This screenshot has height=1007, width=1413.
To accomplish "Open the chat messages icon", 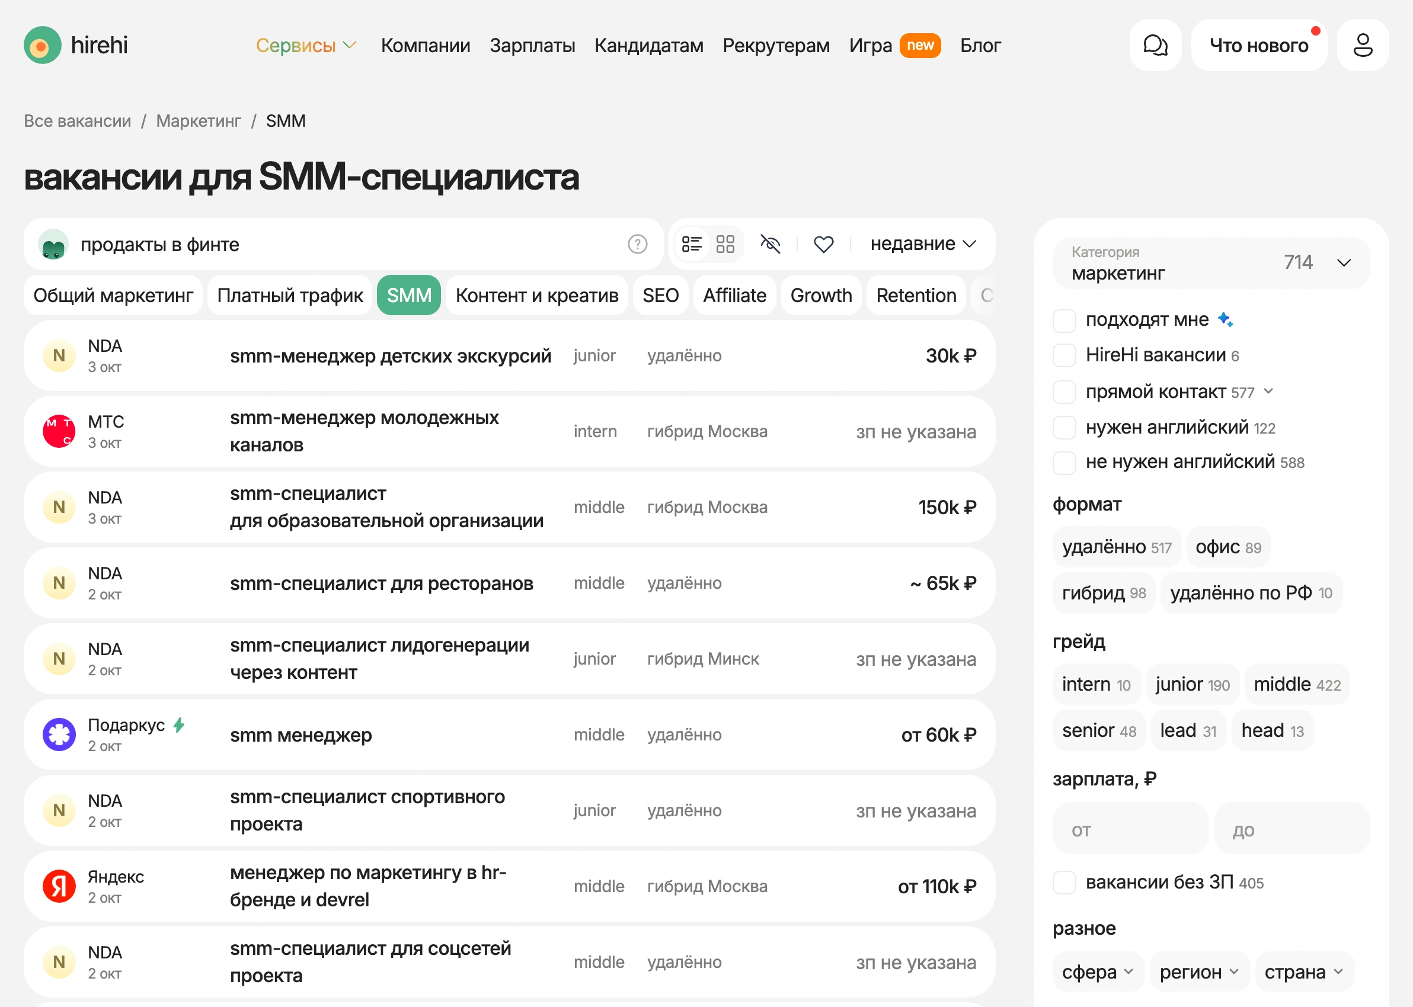I will [x=1155, y=45].
